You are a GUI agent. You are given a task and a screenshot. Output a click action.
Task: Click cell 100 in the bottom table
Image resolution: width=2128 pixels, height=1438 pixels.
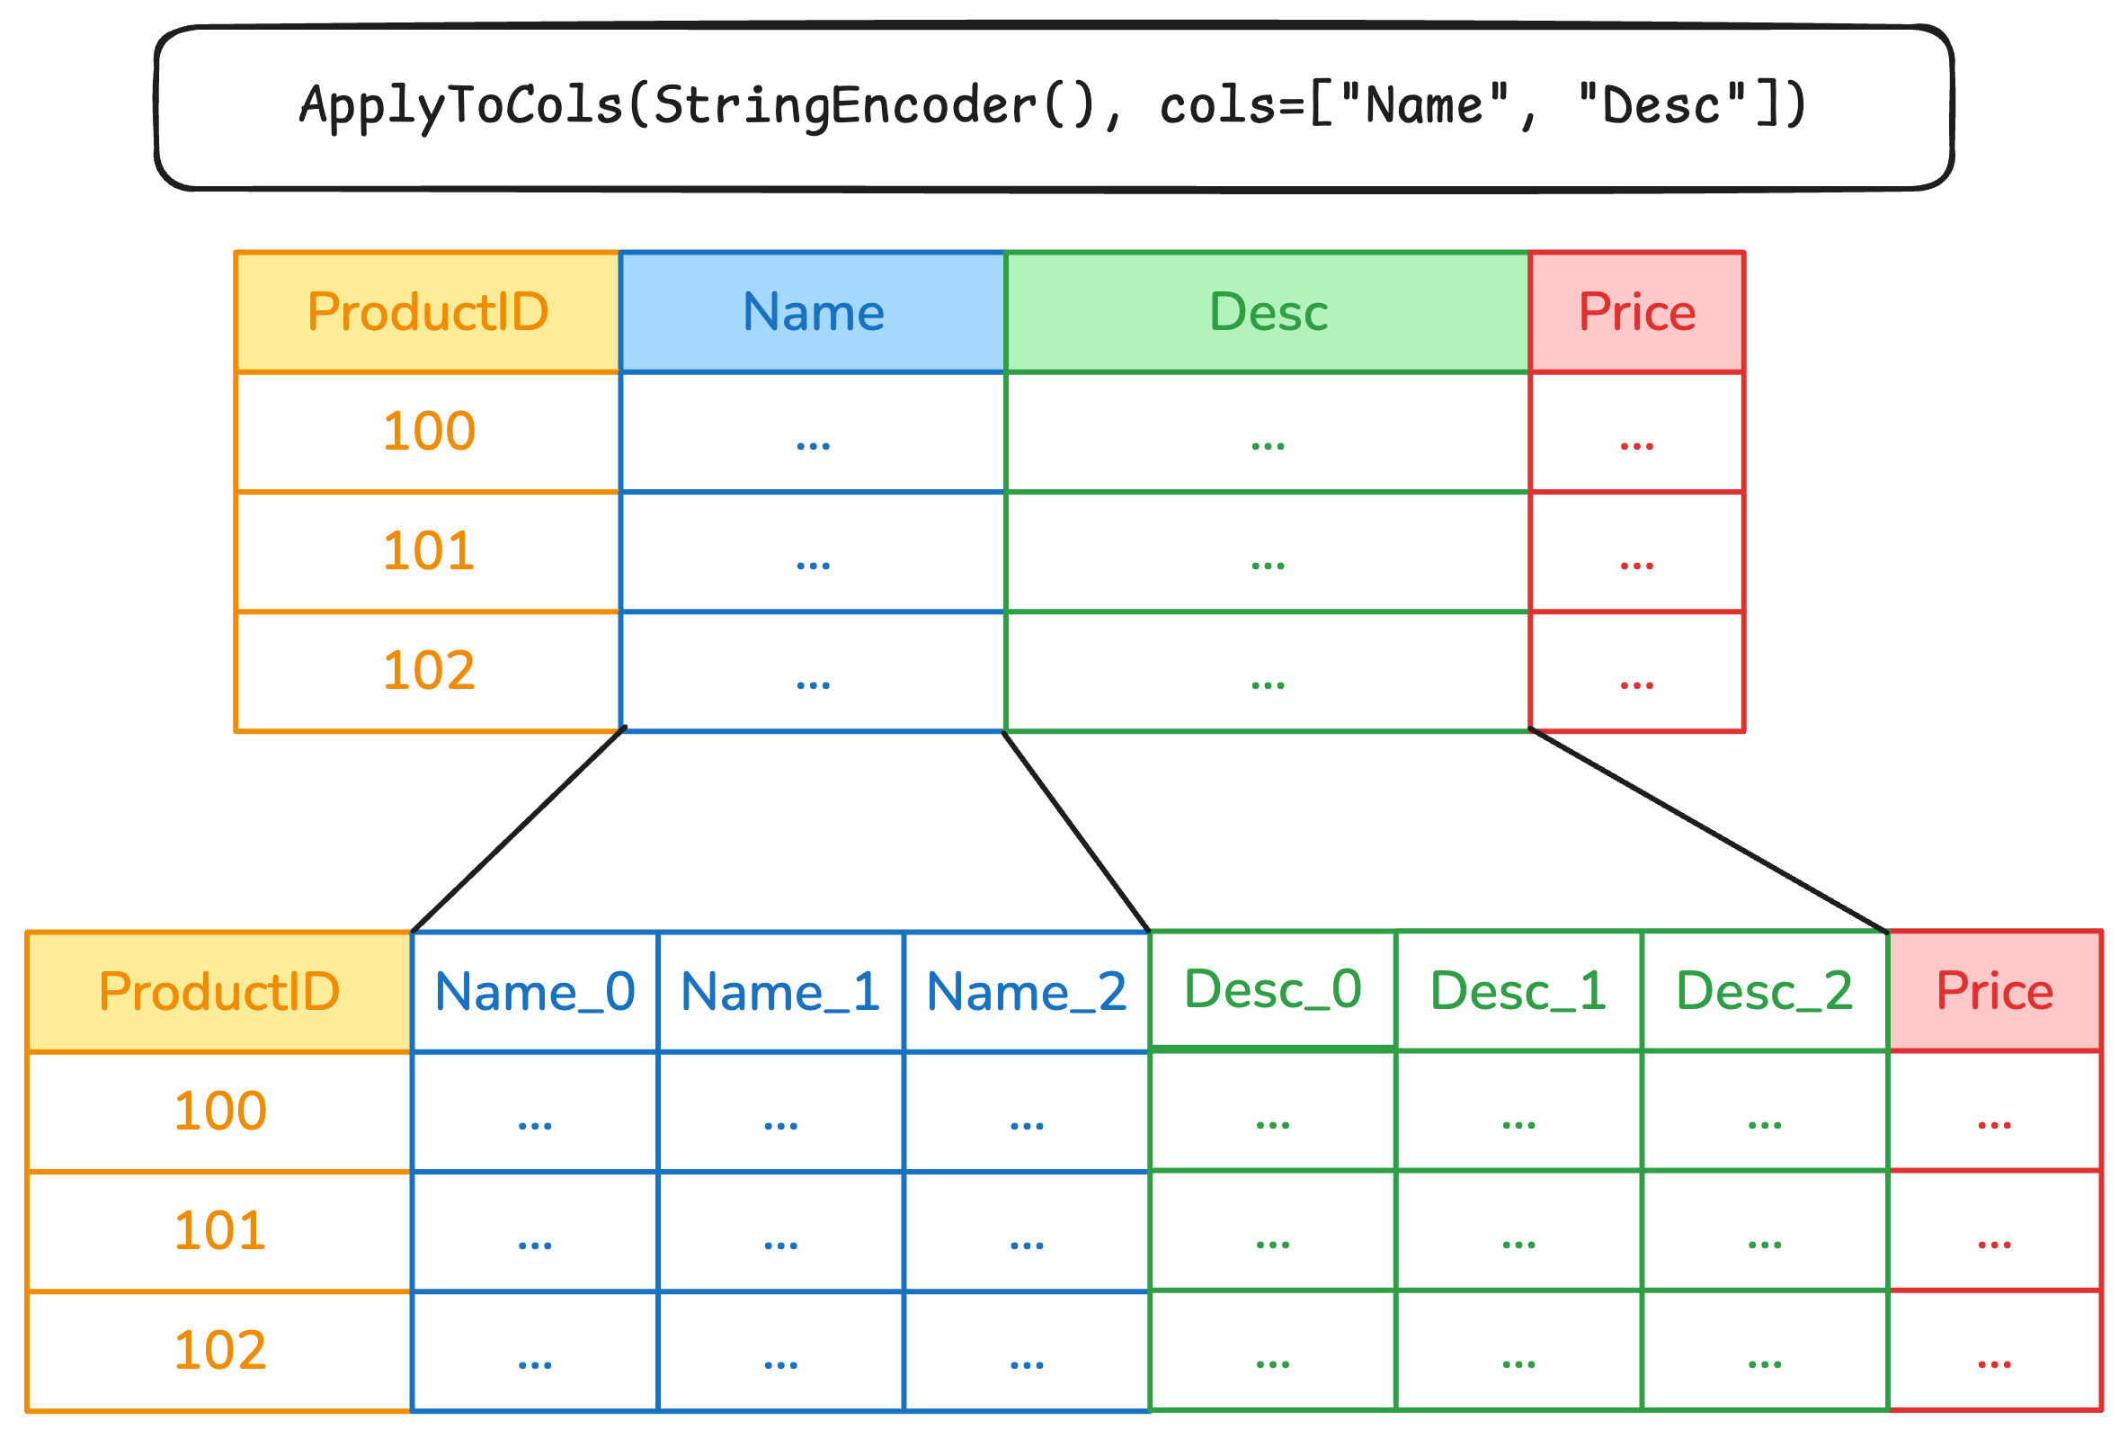(x=219, y=1111)
